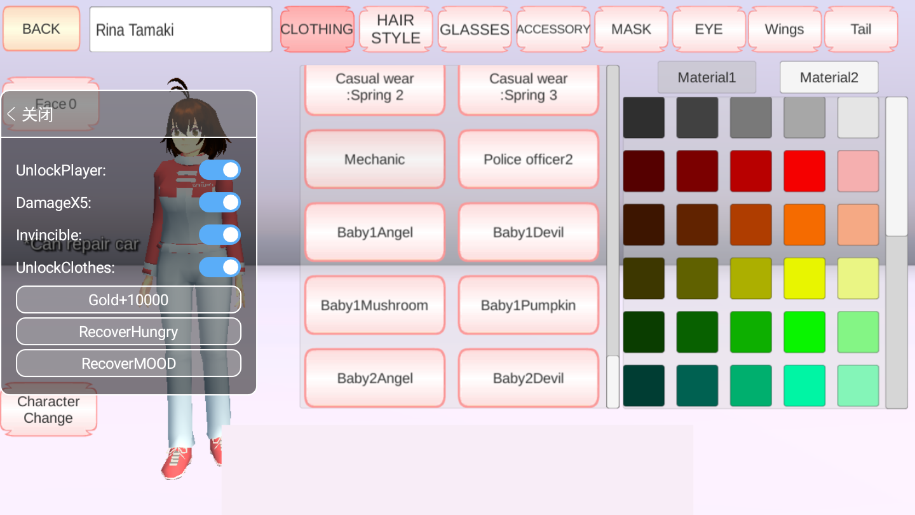Choose the pure bright red swatch
Screen dimensions: 915x515
click(804, 171)
